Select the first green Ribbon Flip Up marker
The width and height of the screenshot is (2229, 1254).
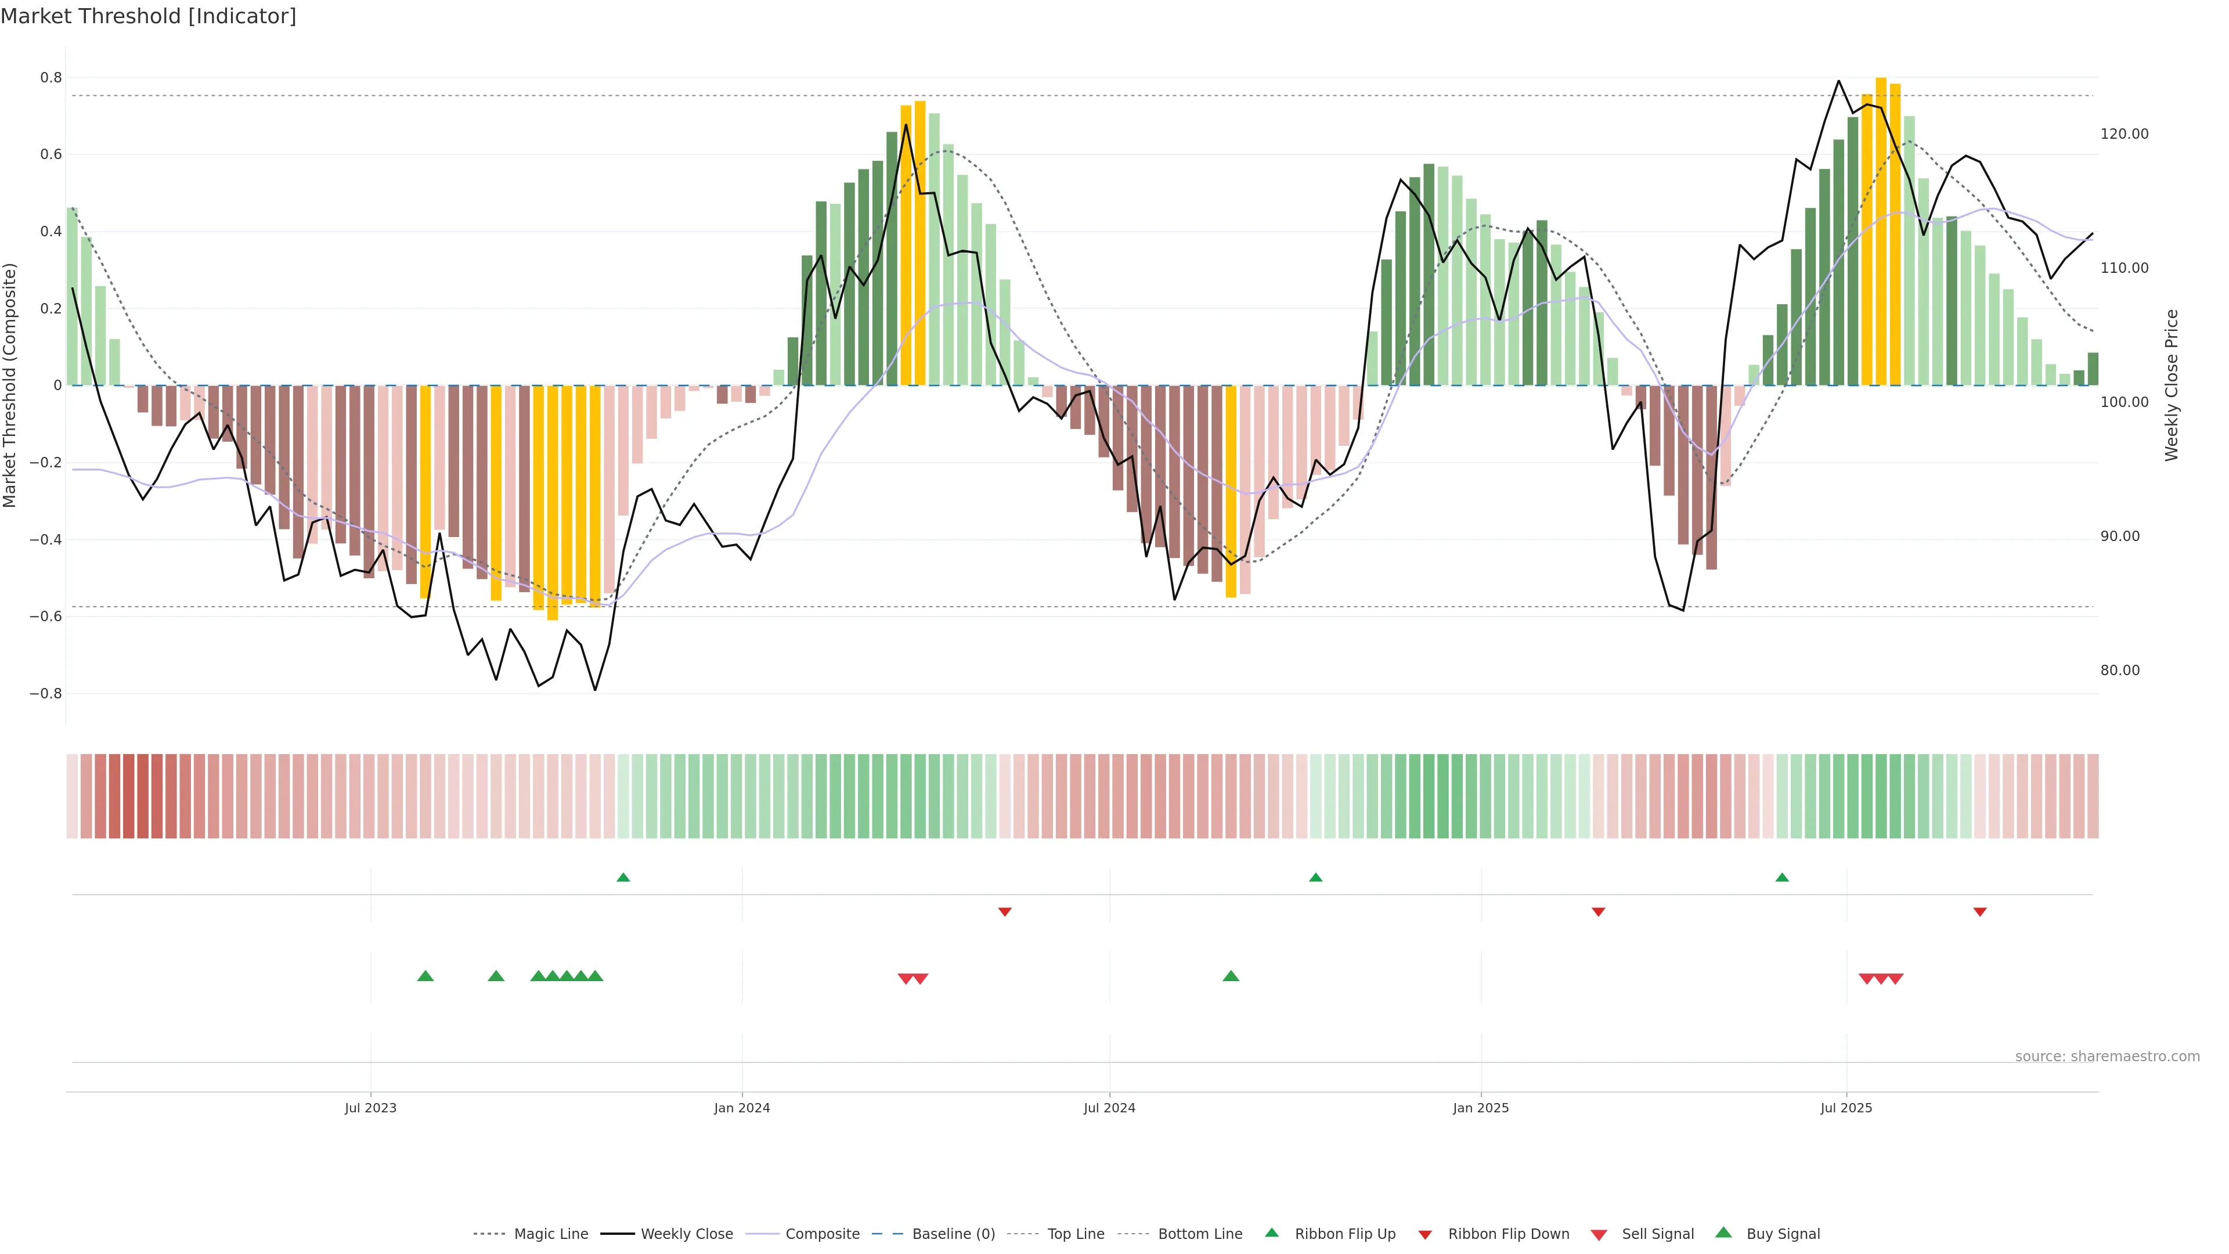623,878
